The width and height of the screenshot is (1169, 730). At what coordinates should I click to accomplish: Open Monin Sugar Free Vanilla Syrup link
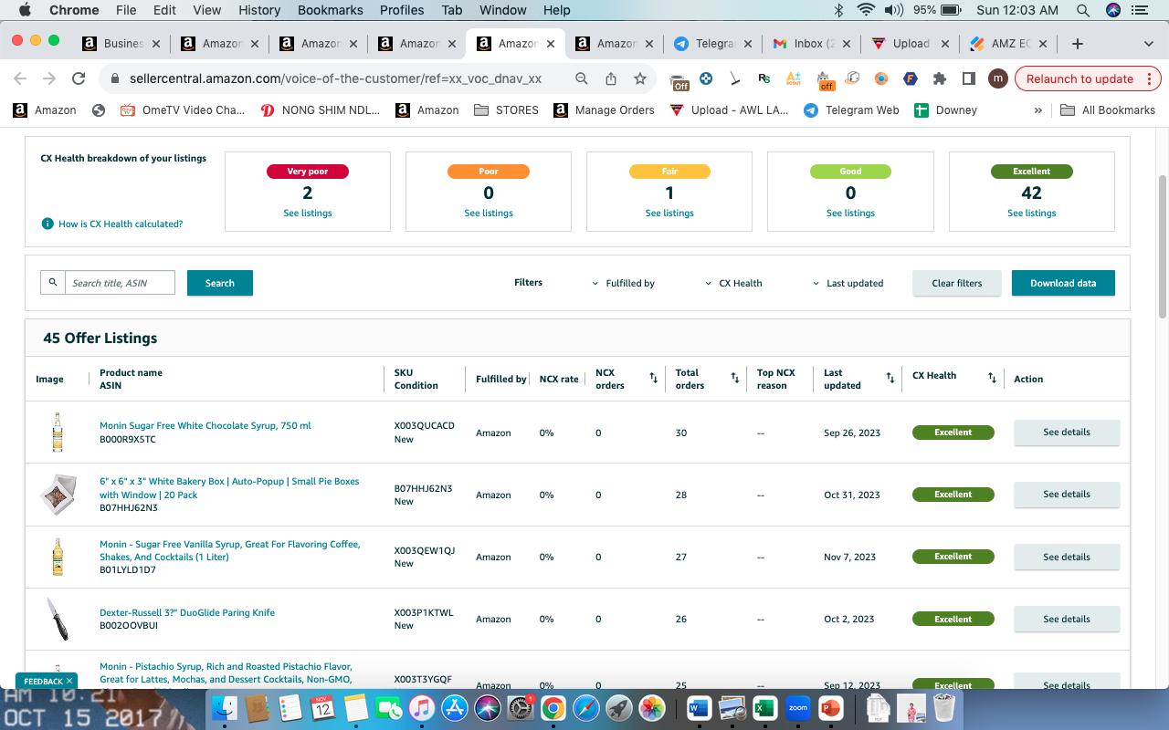tap(230, 550)
